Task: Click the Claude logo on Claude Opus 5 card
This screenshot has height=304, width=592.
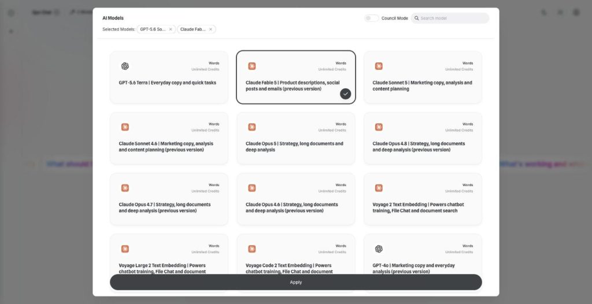Action: [x=252, y=127]
